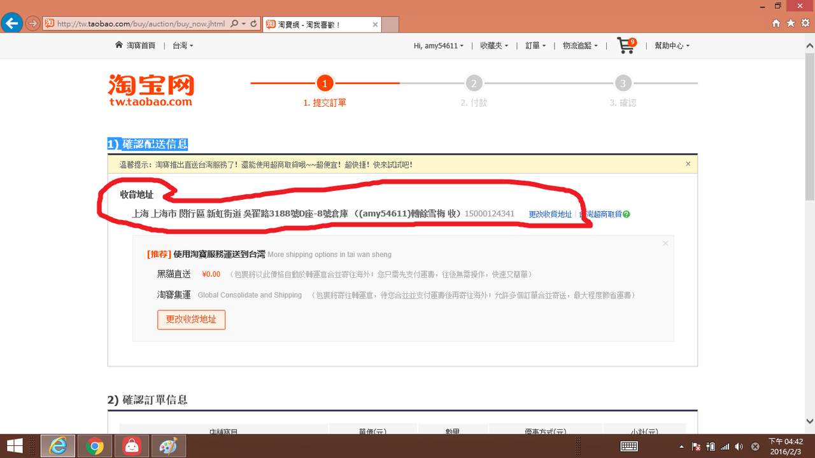Close the 推荐 shipping options box
Viewport: 815px width, 458px height.
pyautogui.click(x=665, y=244)
